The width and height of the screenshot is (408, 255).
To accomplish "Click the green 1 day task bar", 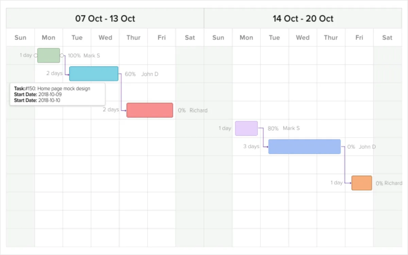I will click(49, 55).
